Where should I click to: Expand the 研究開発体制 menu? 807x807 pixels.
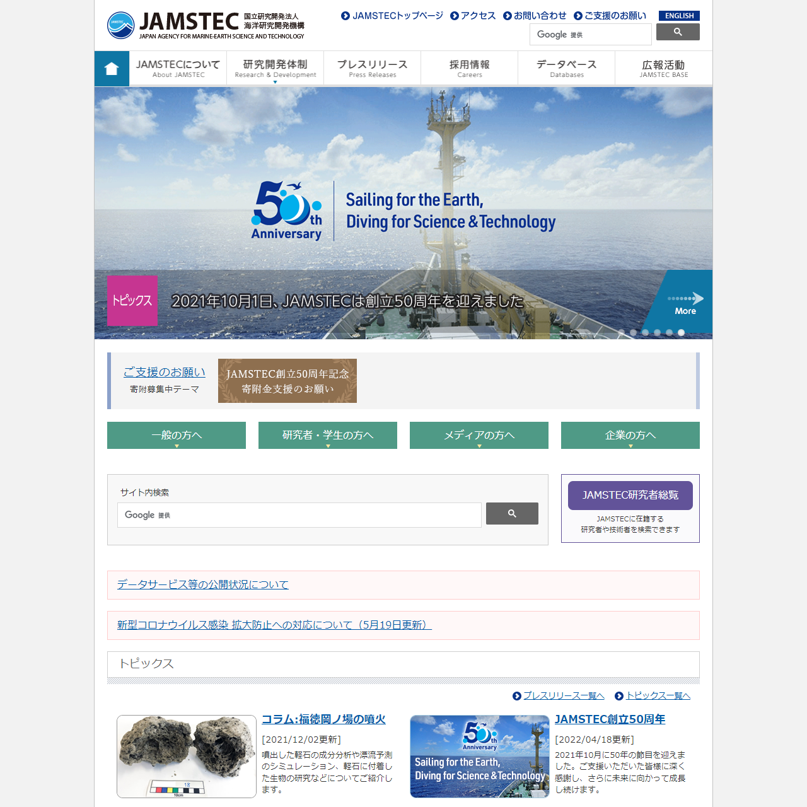click(x=276, y=68)
